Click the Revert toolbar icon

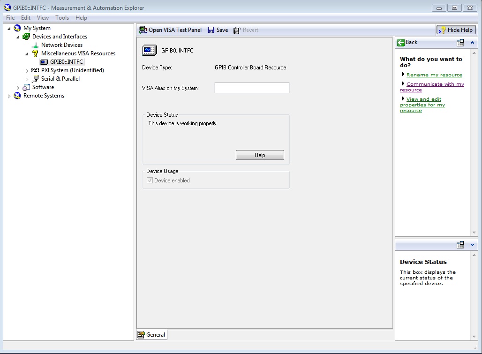pyautogui.click(x=237, y=30)
